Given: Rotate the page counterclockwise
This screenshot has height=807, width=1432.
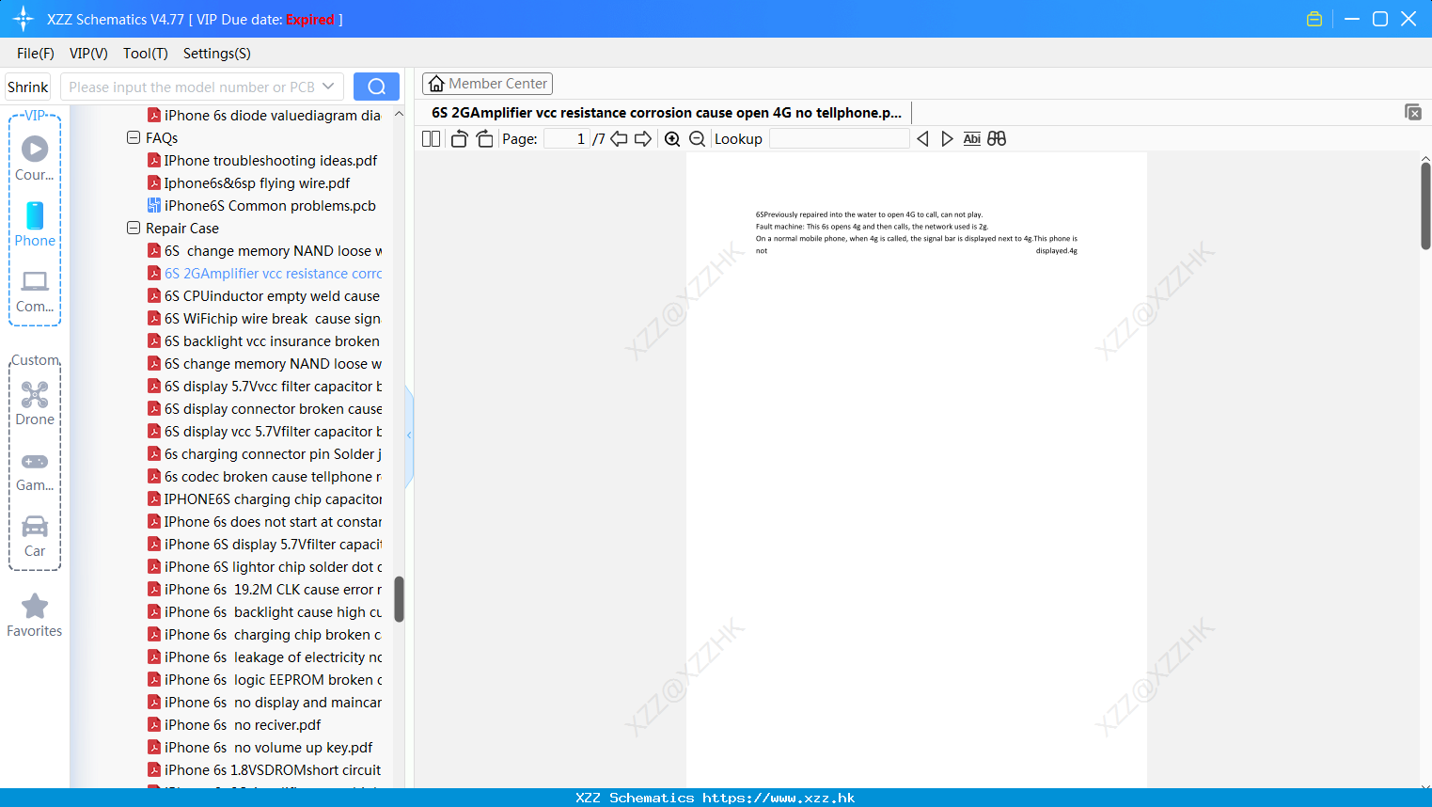Looking at the screenshot, I should tap(459, 139).
